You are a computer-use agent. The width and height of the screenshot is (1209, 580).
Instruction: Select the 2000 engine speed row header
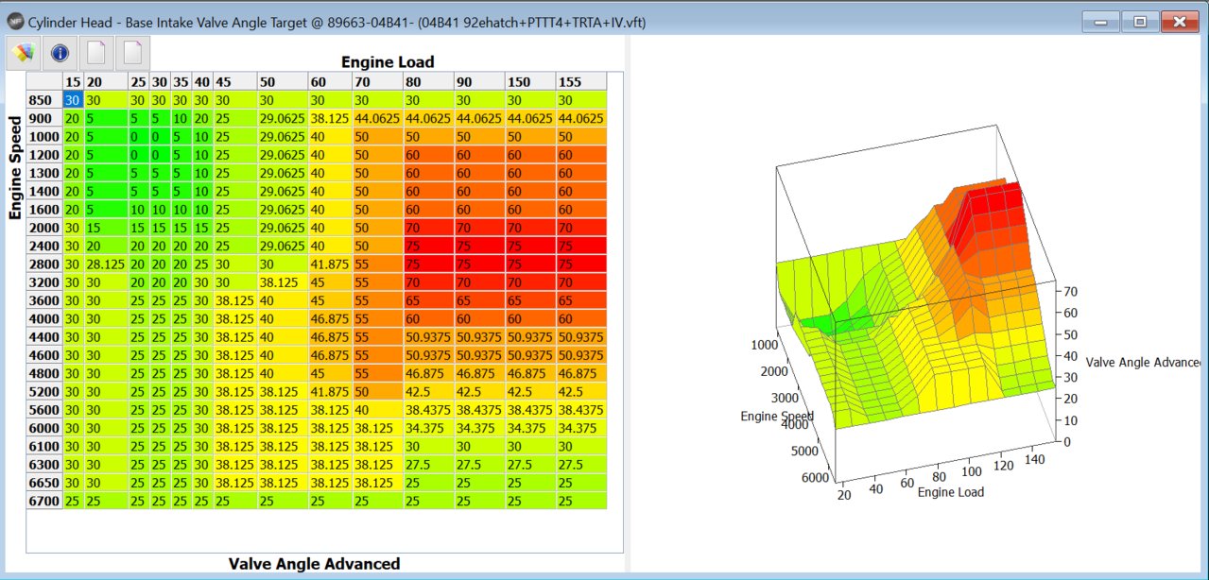(x=44, y=228)
